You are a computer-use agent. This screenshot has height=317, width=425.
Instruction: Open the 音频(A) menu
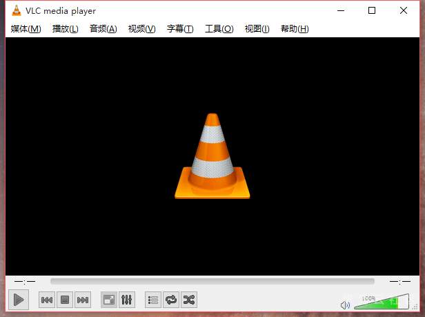pyautogui.click(x=103, y=29)
